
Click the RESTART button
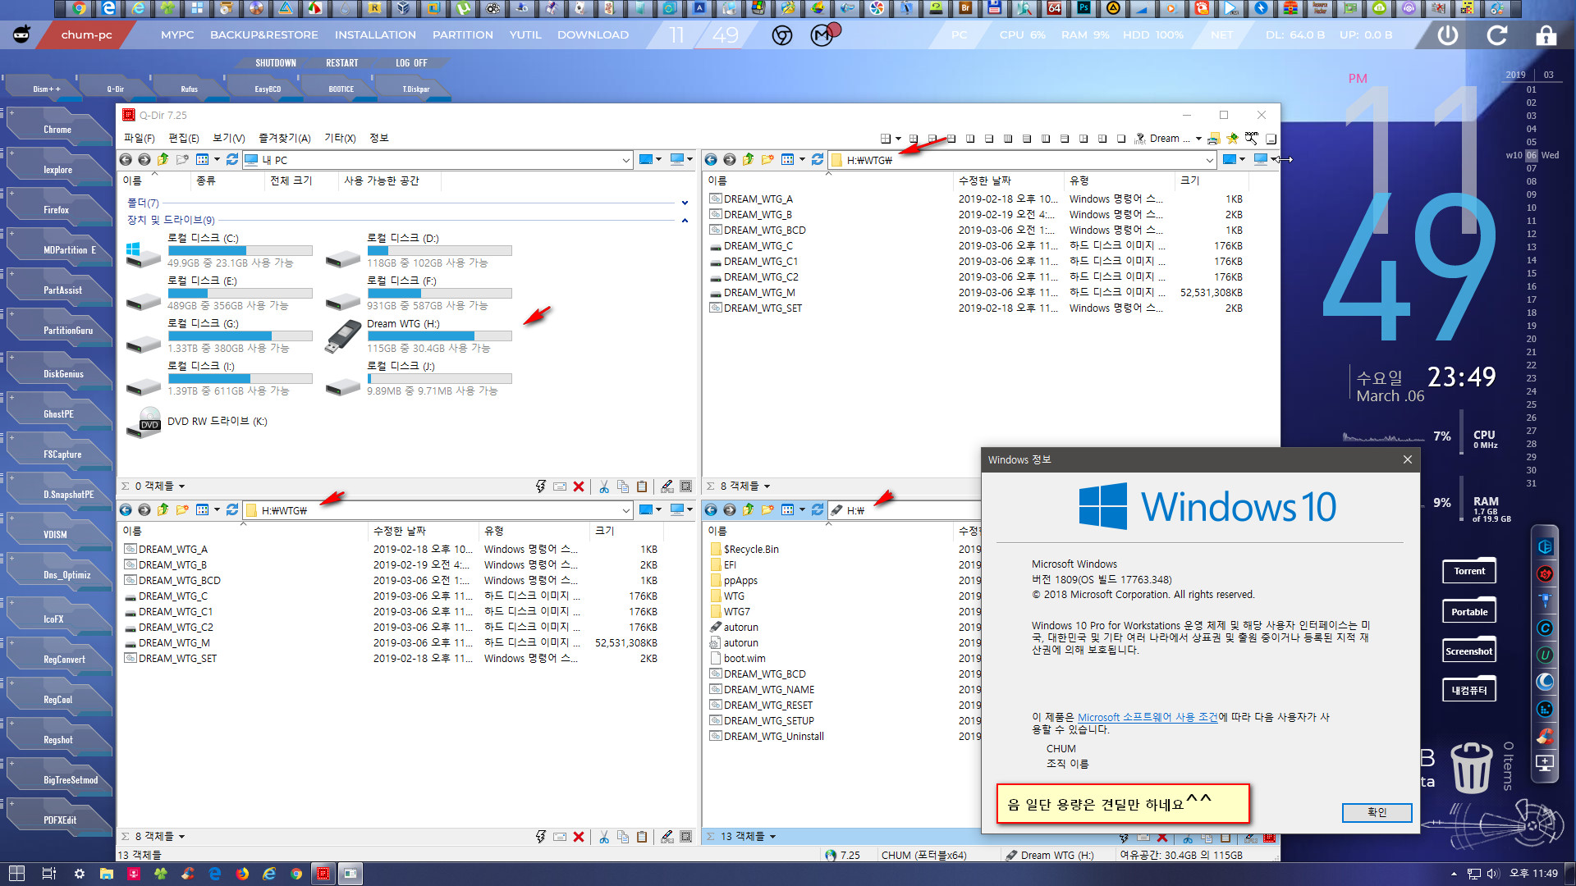[x=342, y=63]
